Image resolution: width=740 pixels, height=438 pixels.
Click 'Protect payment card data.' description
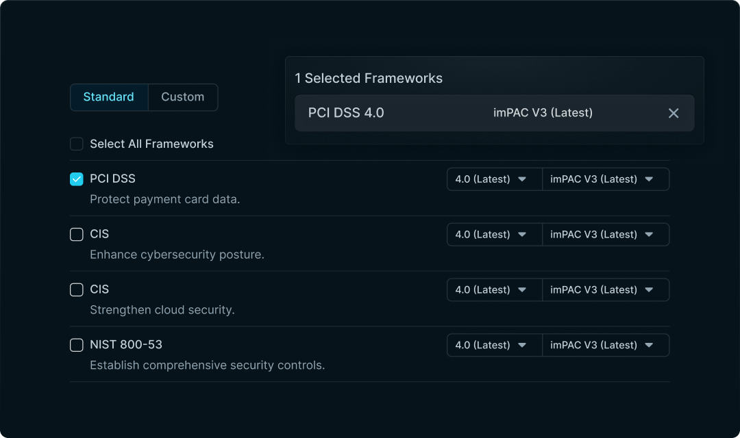point(164,199)
